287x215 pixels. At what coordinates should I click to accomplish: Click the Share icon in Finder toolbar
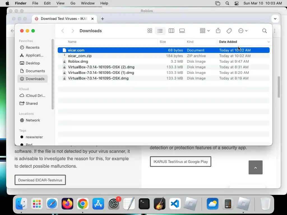(218, 31)
